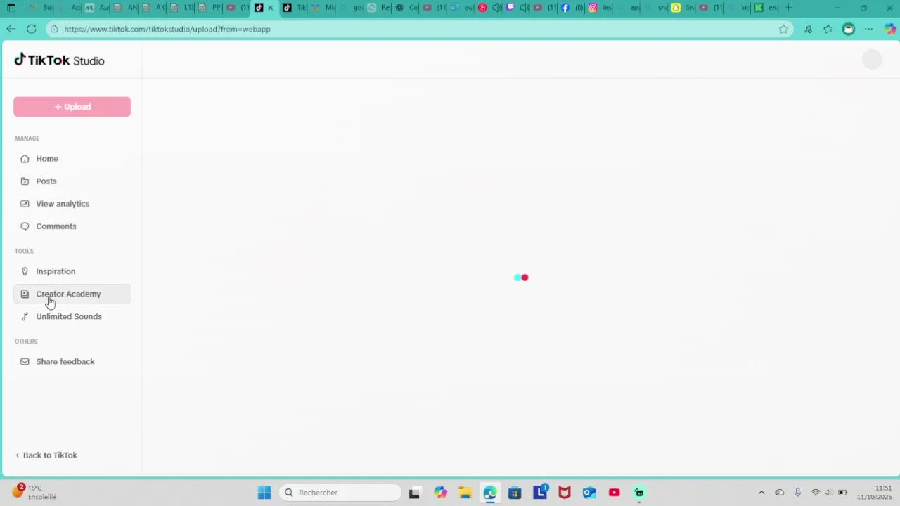The image size is (900, 506).
Task: Go to the Posts page
Action: tap(72, 181)
